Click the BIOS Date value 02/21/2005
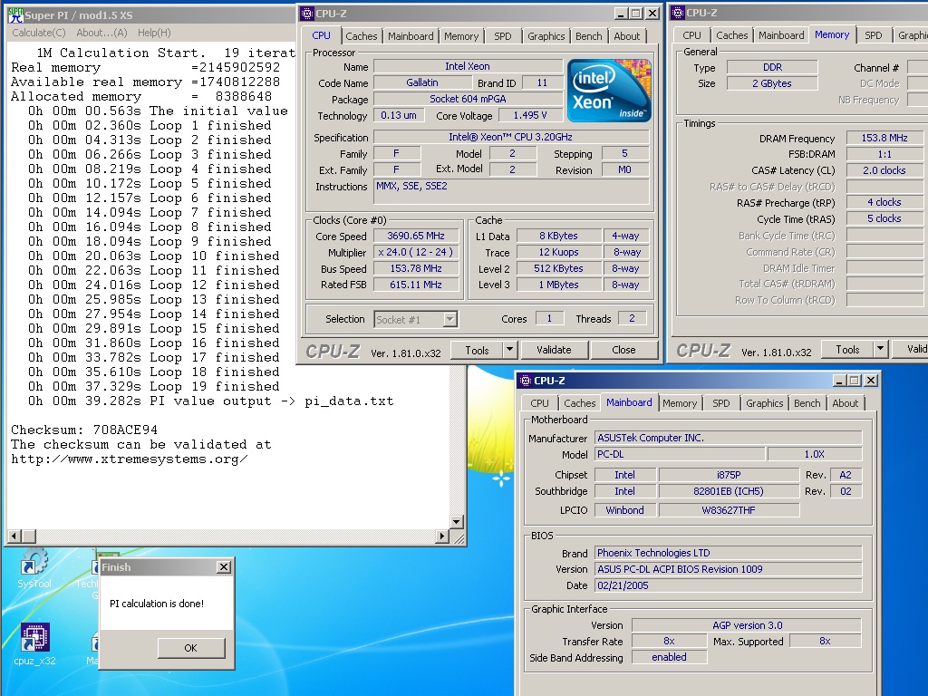928x696 pixels. [x=729, y=586]
